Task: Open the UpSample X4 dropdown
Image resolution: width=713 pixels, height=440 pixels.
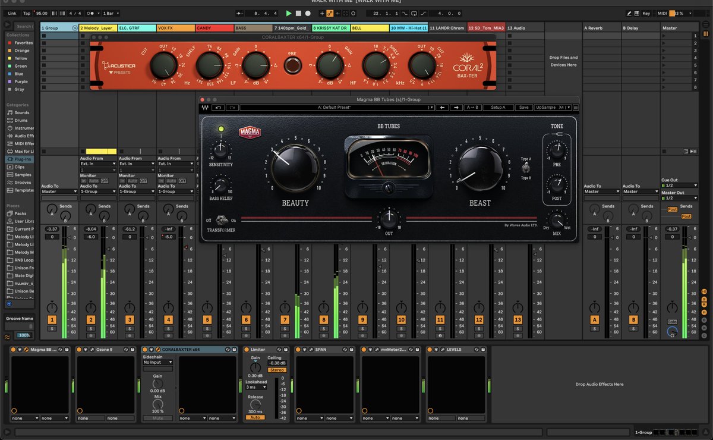Action: click(x=553, y=108)
